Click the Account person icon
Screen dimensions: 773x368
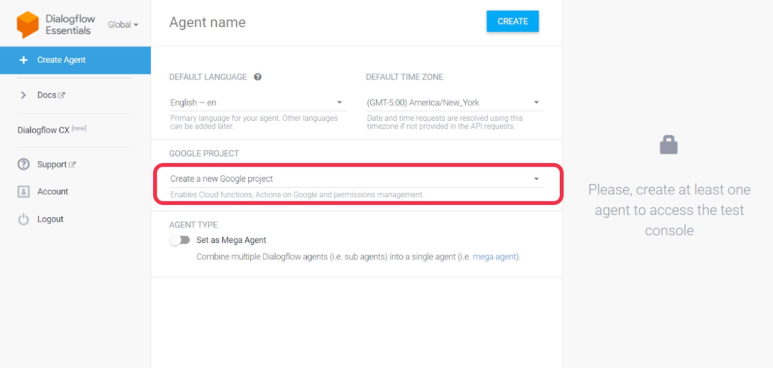24,192
